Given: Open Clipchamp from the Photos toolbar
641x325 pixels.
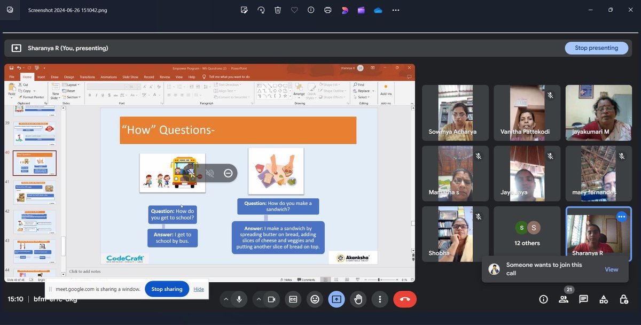Looking at the screenshot, I should [362, 10].
